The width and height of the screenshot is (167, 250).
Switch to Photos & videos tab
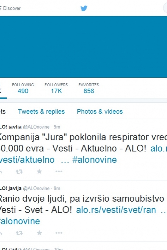(100, 111)
